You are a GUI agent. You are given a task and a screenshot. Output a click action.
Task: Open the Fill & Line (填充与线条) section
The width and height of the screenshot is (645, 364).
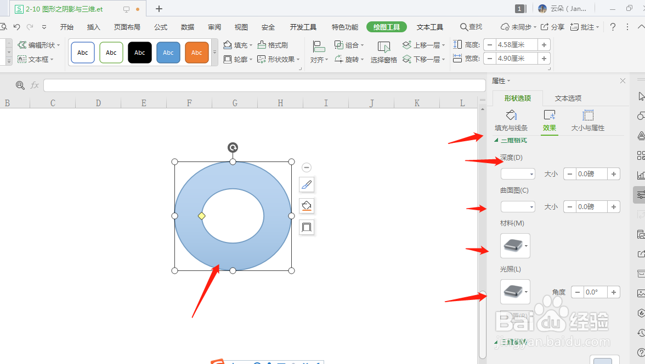tap(511, 120)
